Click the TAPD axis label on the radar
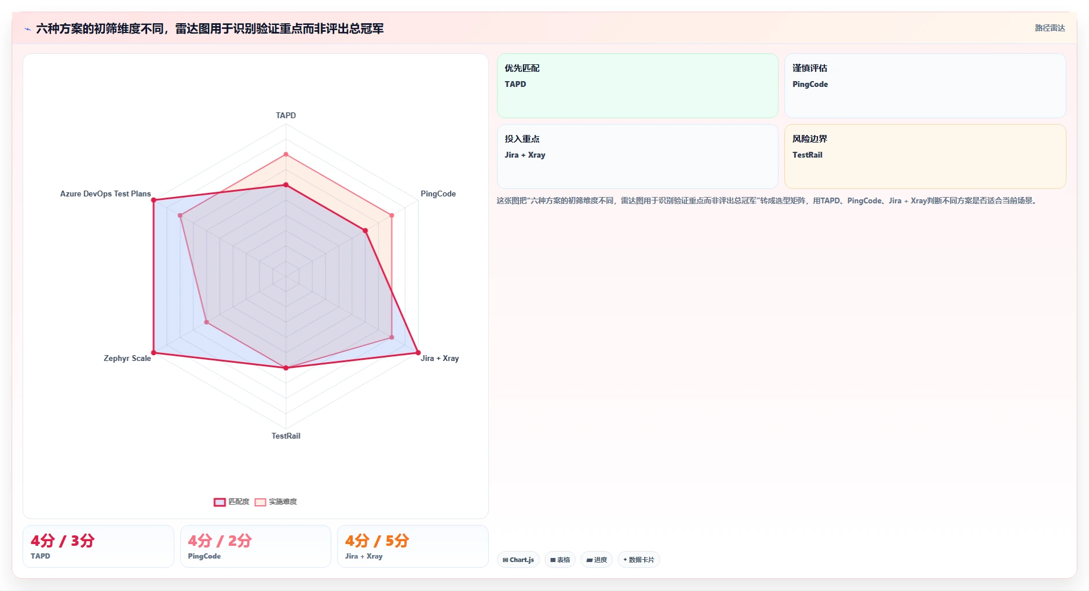1089x591 pixels. (x=286, y=115)
